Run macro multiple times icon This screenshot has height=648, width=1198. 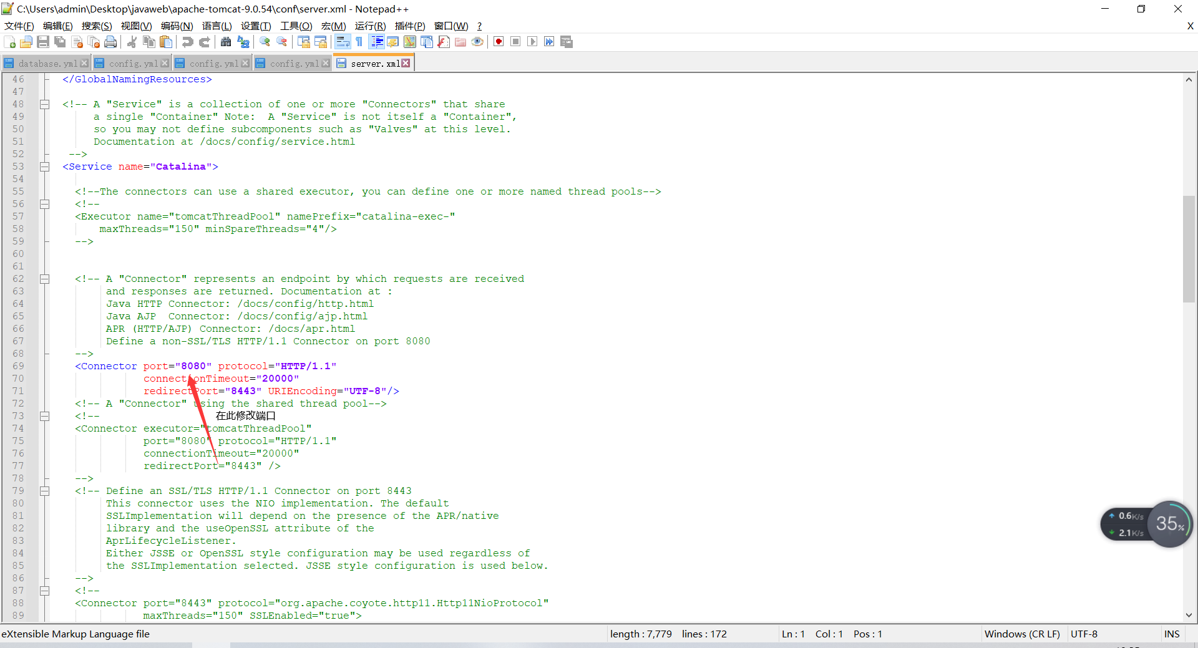pyautogui.click(x=549, y=42)
